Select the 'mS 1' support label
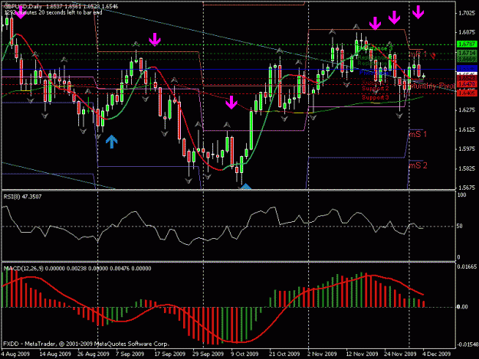Viewport: 479px width, 359px height. tap(418, 134)
